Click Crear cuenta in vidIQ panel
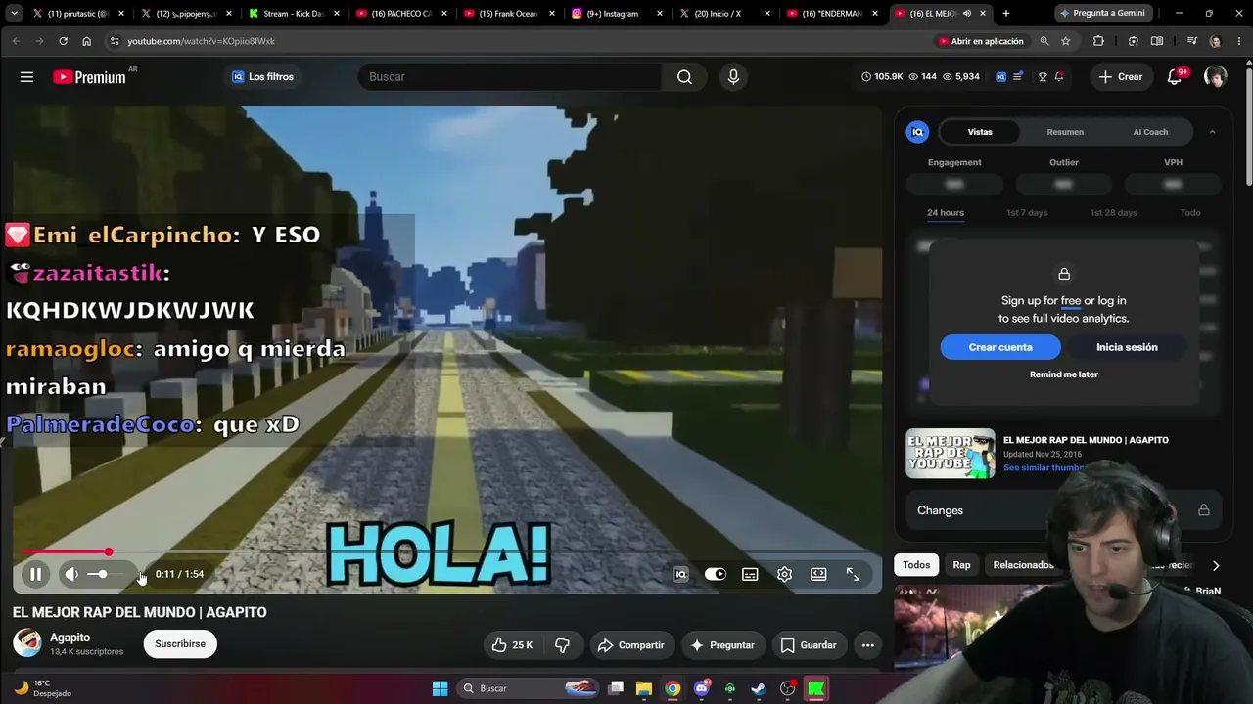1253x704 pixels. [x=1000, y=347]
